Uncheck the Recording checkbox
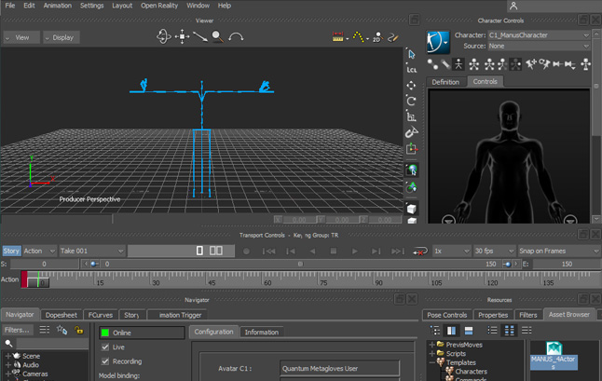 coord(105,361)
